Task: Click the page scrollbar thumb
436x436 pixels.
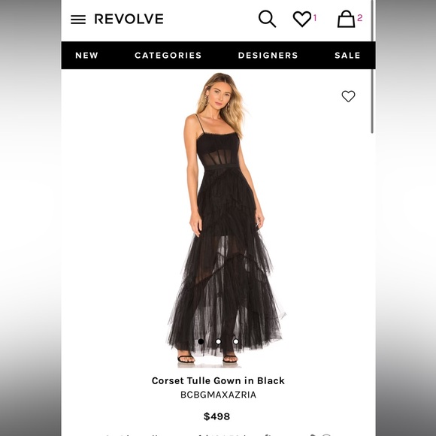Action: tap(372, 67)
